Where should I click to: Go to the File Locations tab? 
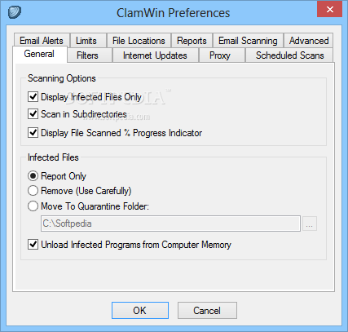coord(139,41)
